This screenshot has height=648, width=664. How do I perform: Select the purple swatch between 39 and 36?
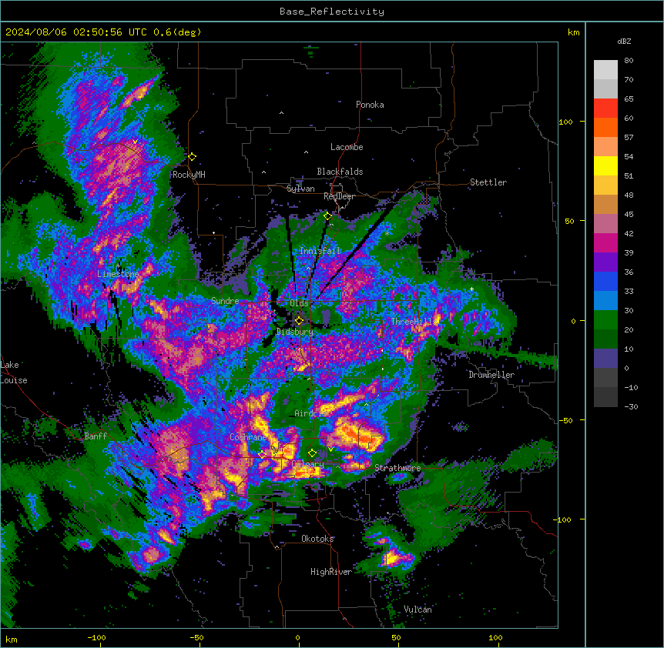pyautogui.click(x=605, y=262)
